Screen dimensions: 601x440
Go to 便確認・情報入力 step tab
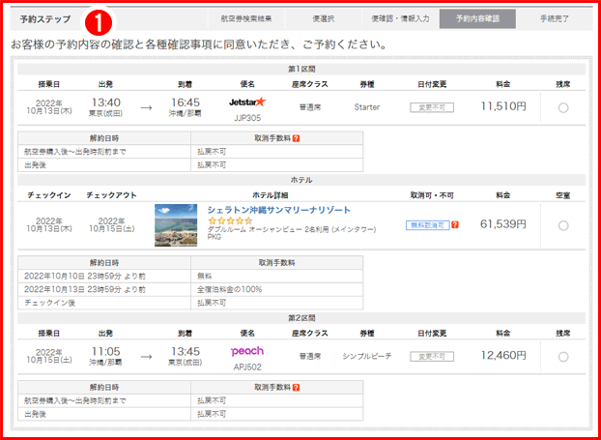[x=401, y=18]
